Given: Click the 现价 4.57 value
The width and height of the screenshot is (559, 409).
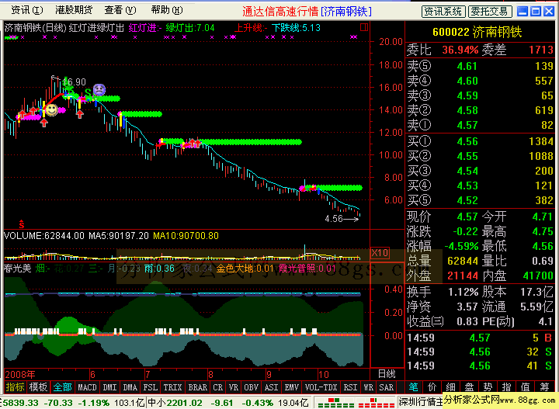Looking at the screenshot, I should pos(467,217).
